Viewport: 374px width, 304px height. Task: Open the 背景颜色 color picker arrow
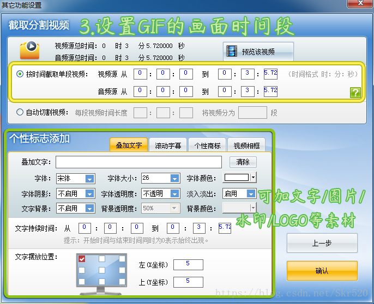pos(254,208)
